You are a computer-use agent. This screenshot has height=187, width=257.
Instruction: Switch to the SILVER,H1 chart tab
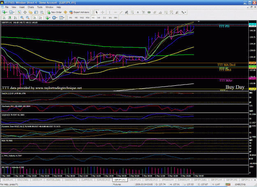[x=8, y=180]
